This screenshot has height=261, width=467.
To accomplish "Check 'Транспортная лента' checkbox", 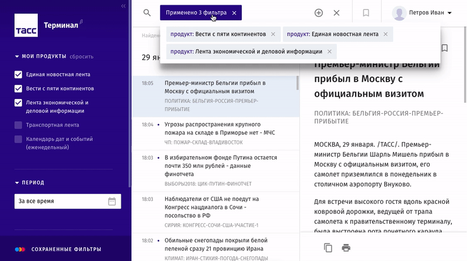I will 18,125.
